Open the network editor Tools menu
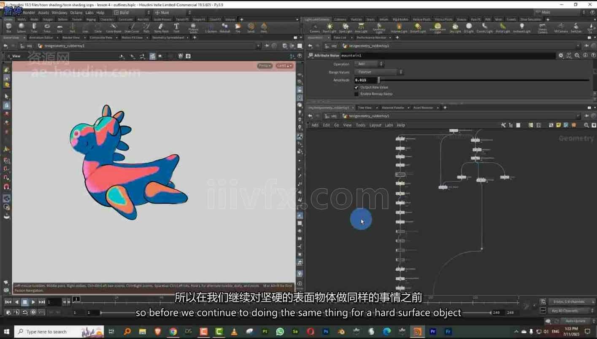Viewport: 597px width, 339px height. click(360, 125)
